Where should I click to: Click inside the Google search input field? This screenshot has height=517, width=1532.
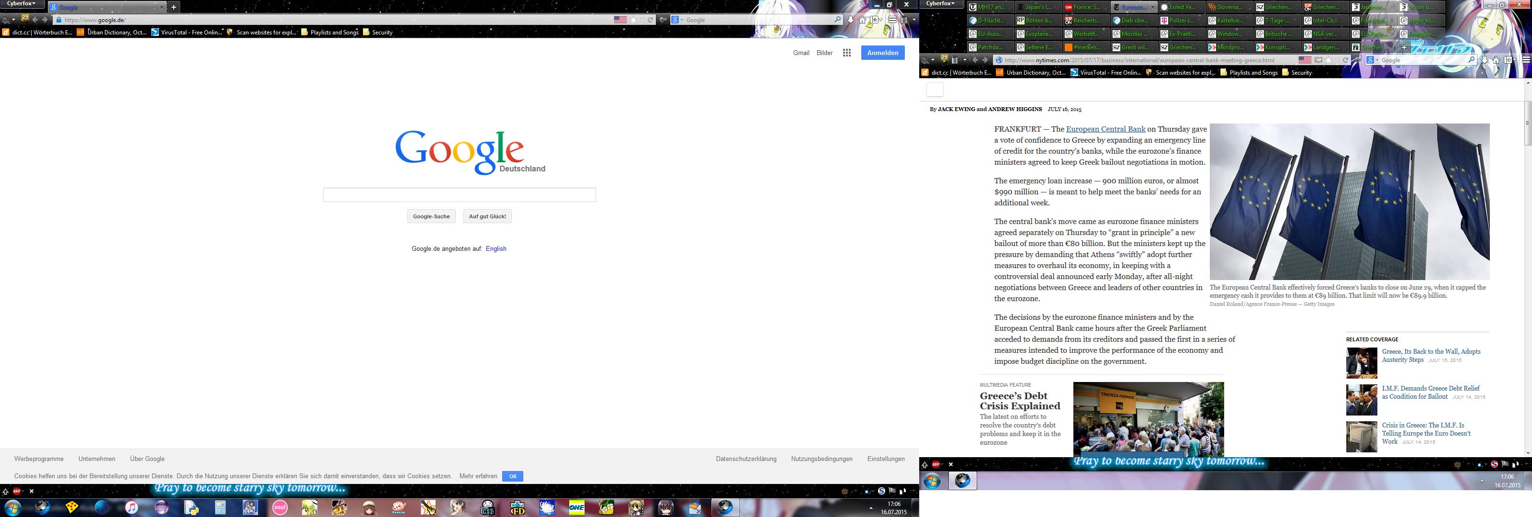pyautogui.click(x=459, y=194)
